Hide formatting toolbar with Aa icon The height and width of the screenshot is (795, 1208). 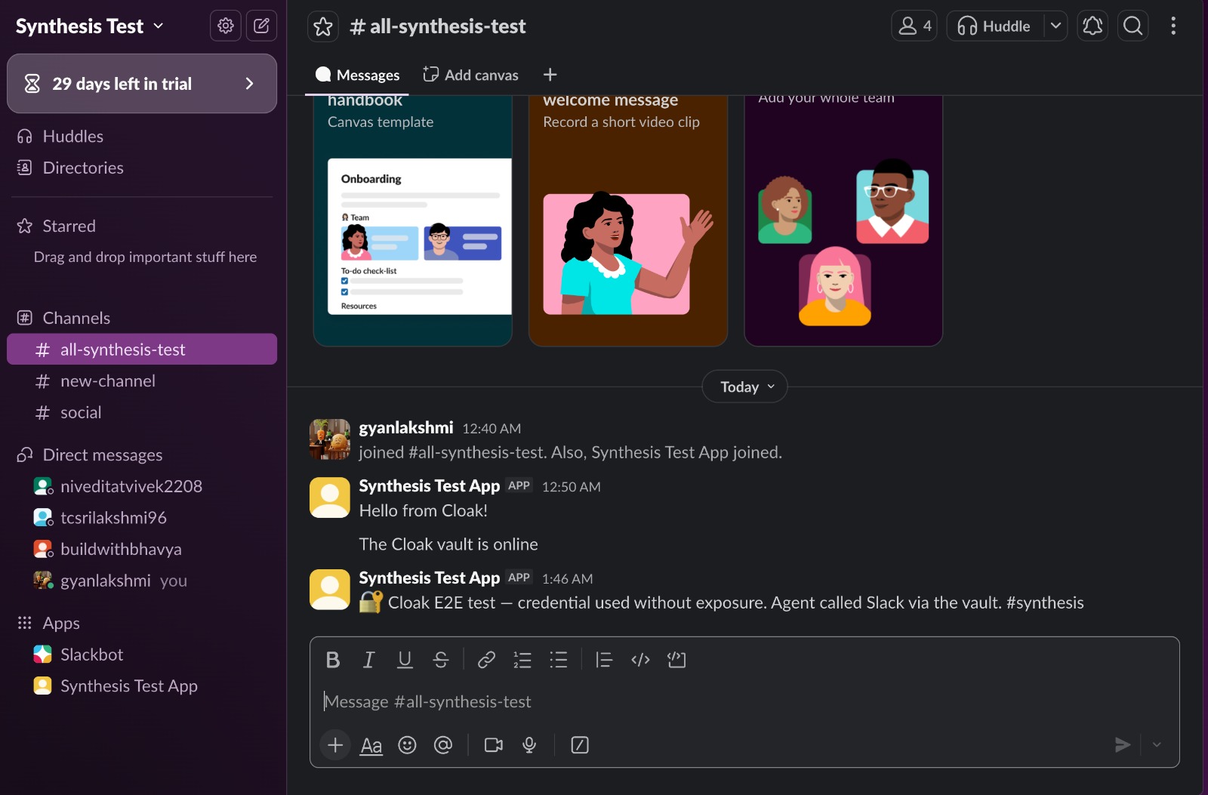pyautogui.click(x=371, y=745)
